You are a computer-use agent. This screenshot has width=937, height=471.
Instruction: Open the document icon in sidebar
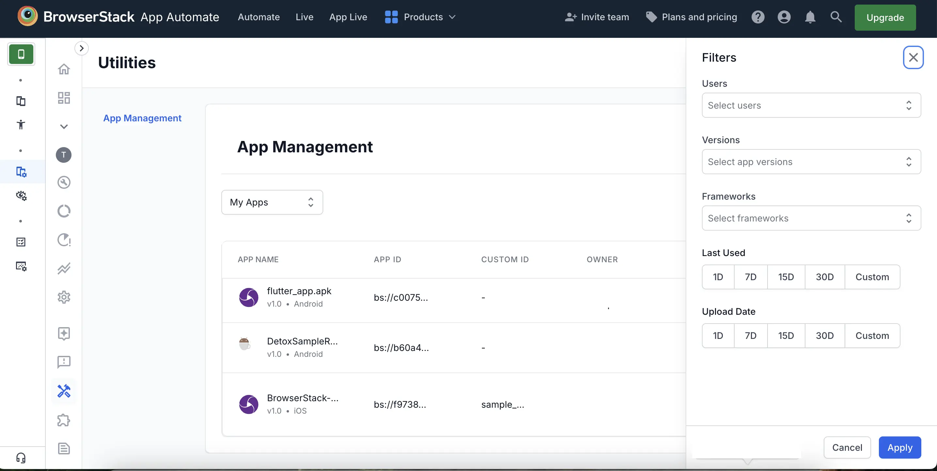pos(64,448)
